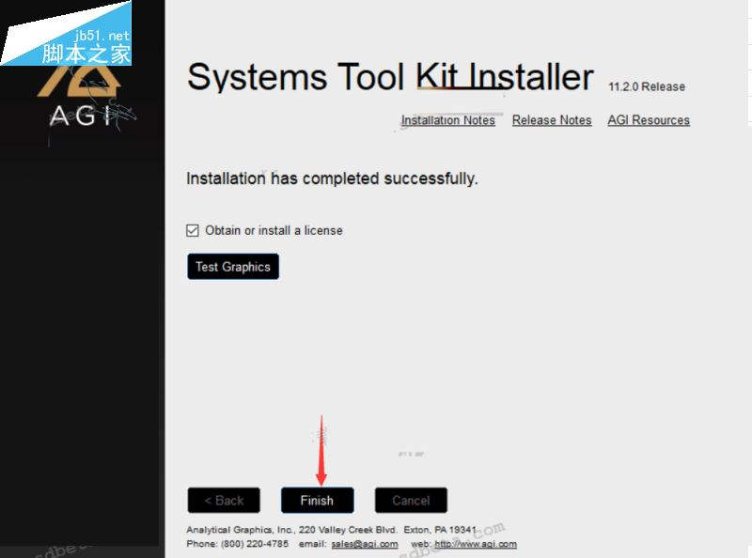Click the 'Installation has completed successfully.' message
The image size is (752, 558).
point(332,178)
